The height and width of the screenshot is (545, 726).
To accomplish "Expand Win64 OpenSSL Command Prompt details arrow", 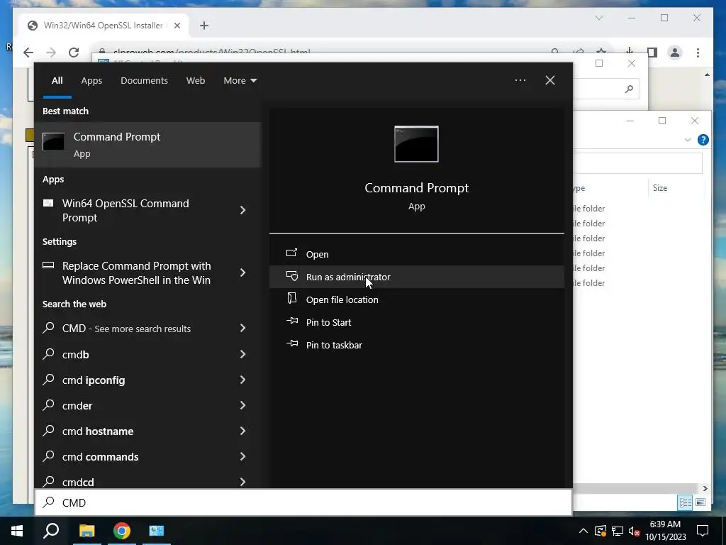I will coord(242,210).
